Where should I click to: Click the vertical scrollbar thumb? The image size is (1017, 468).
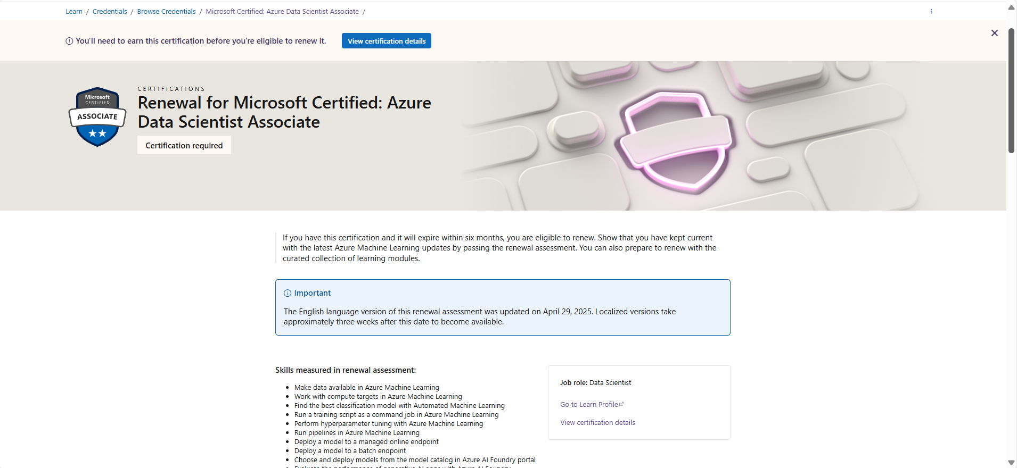[1011, 90]
